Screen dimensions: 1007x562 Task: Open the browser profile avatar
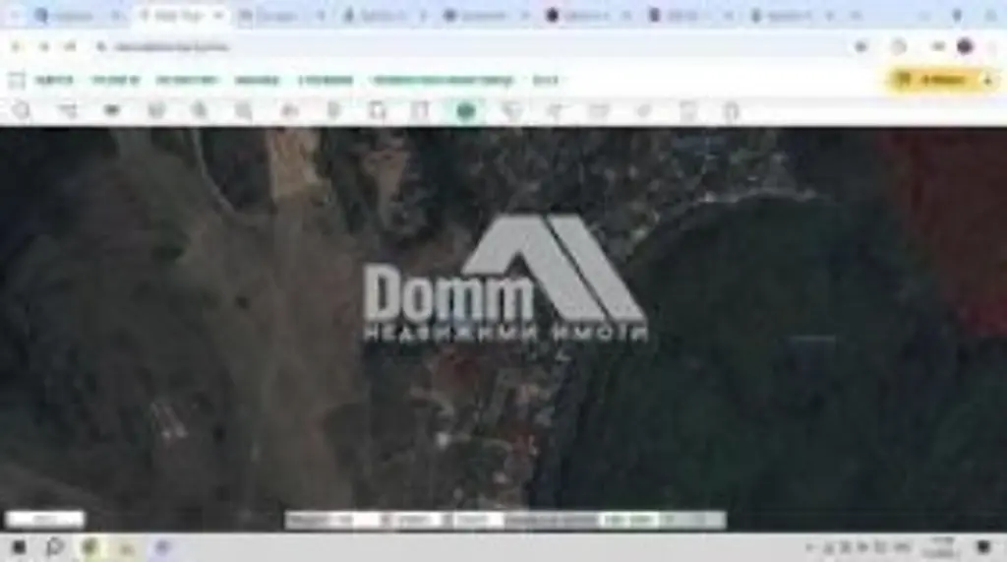pyautogui.click(x=965, y=46)
